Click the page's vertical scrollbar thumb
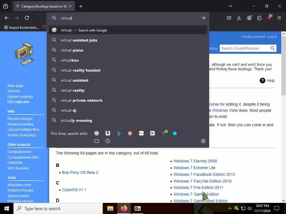 283,65
